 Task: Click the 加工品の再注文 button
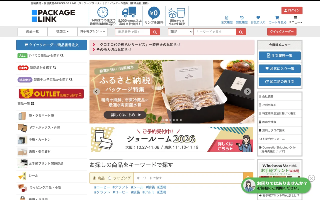coord(280,82)
